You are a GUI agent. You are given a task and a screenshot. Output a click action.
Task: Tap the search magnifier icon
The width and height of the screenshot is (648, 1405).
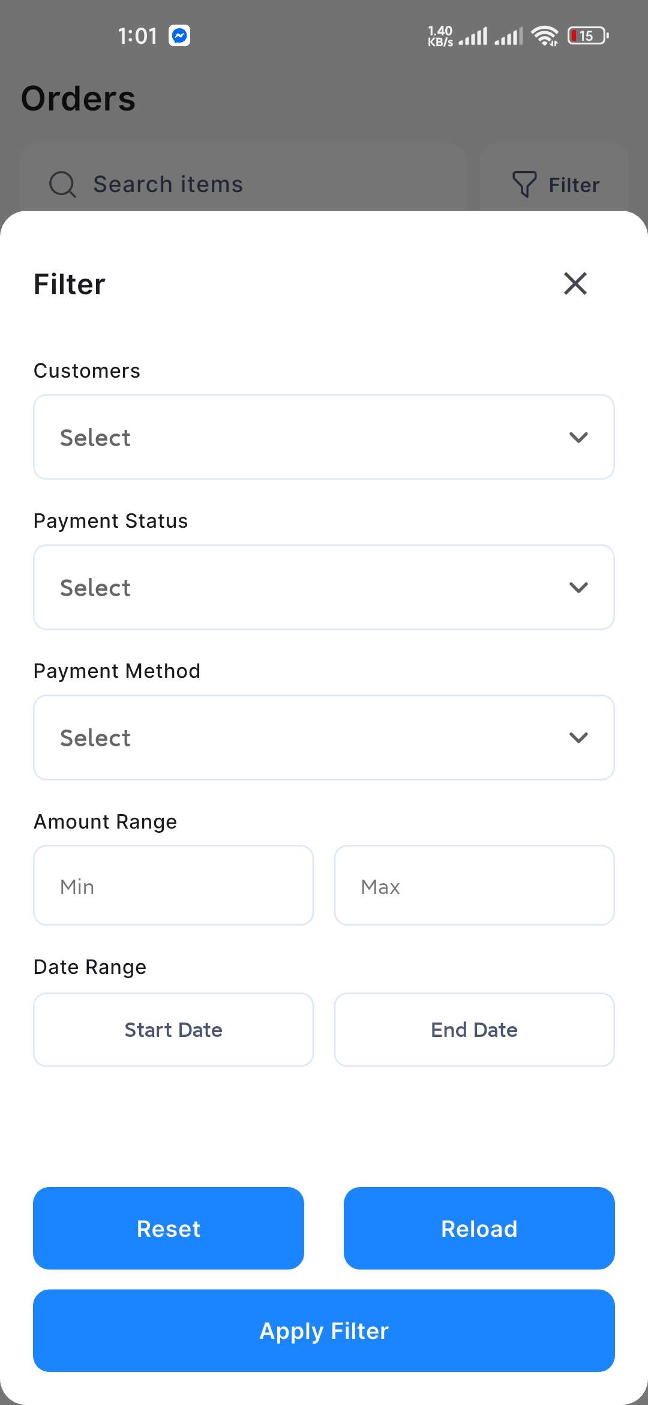click(62, 184)
